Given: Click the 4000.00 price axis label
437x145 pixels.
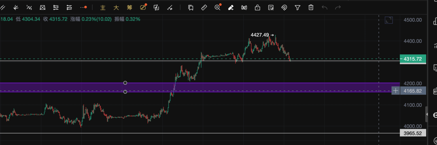Looking at the screenshot, I should pyautogui.click(x=413, y=126).
